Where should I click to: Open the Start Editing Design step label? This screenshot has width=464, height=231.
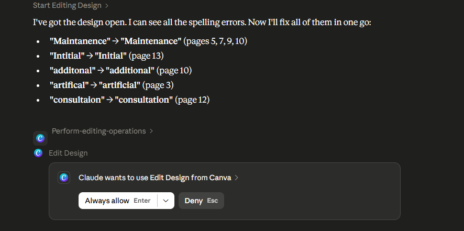click(67, 5)
